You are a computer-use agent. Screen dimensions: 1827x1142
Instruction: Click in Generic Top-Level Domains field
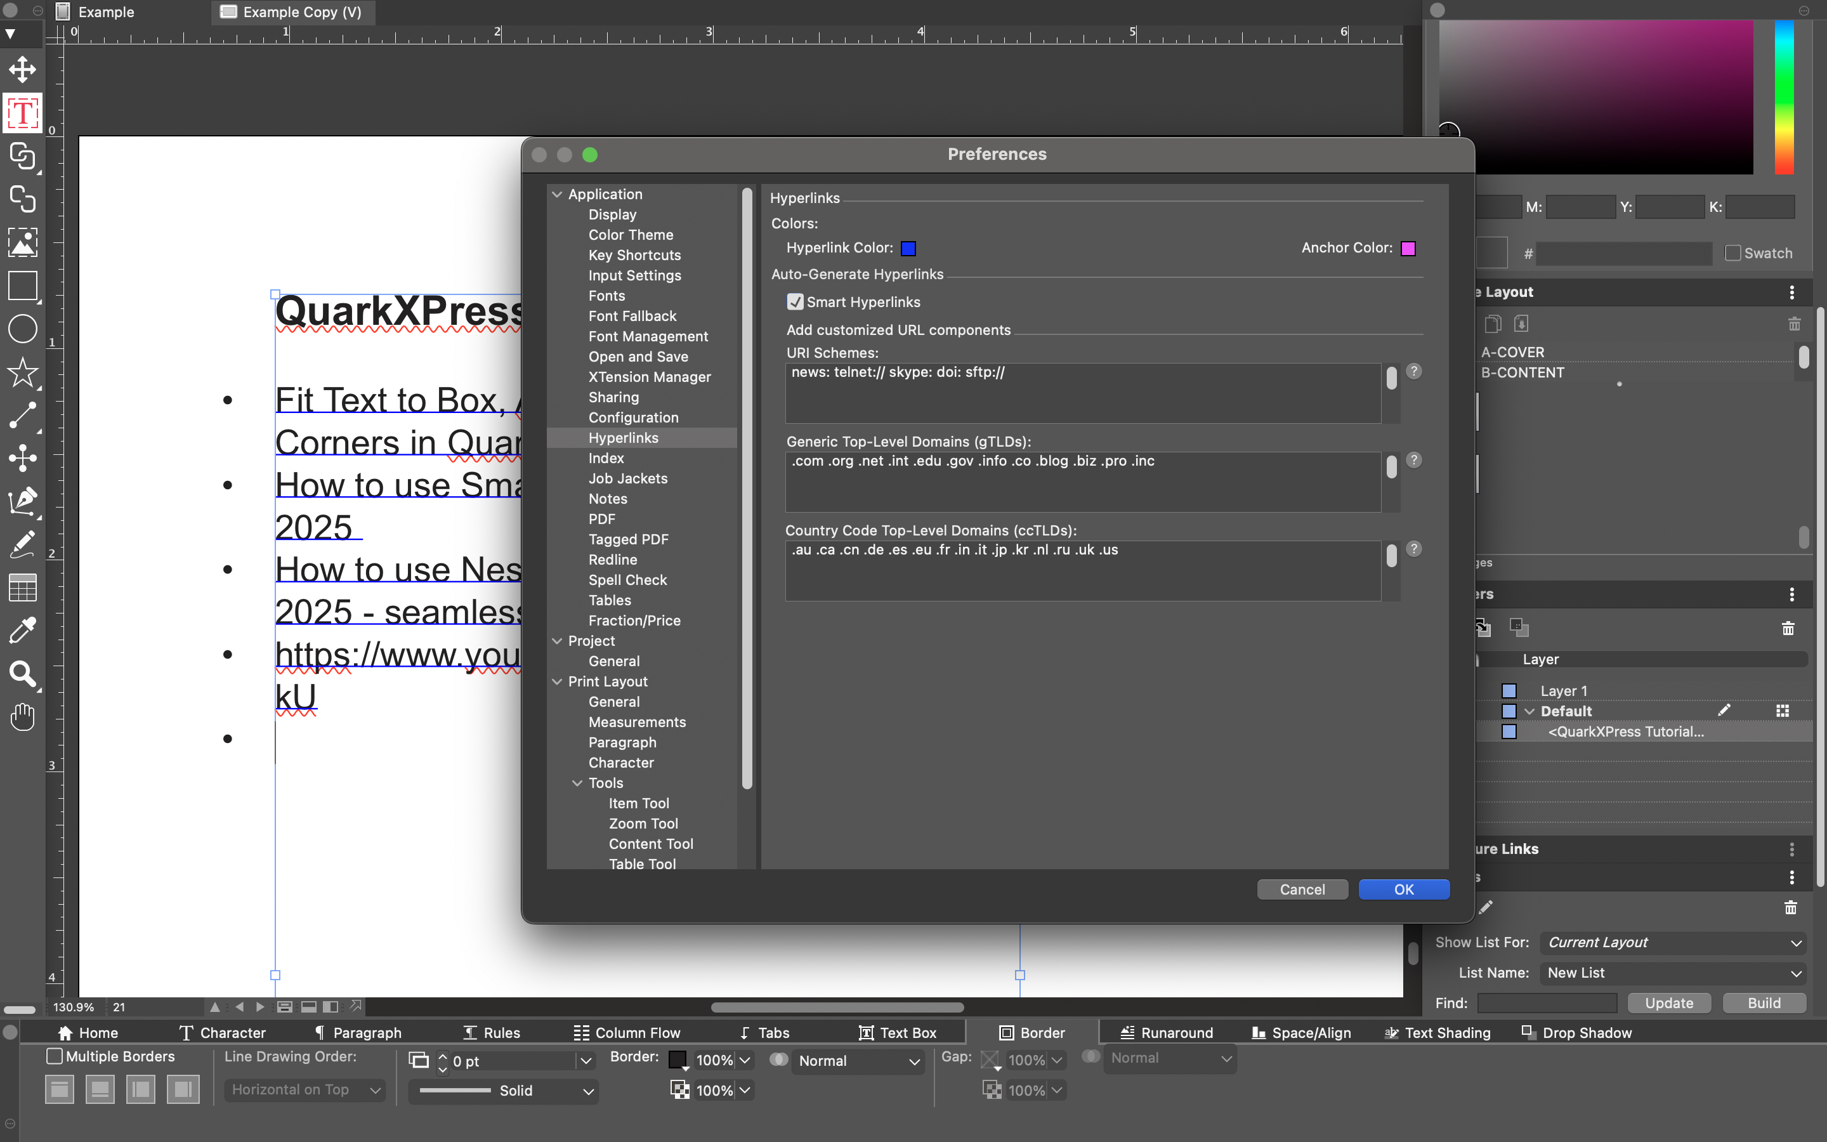pos(1083,482)
